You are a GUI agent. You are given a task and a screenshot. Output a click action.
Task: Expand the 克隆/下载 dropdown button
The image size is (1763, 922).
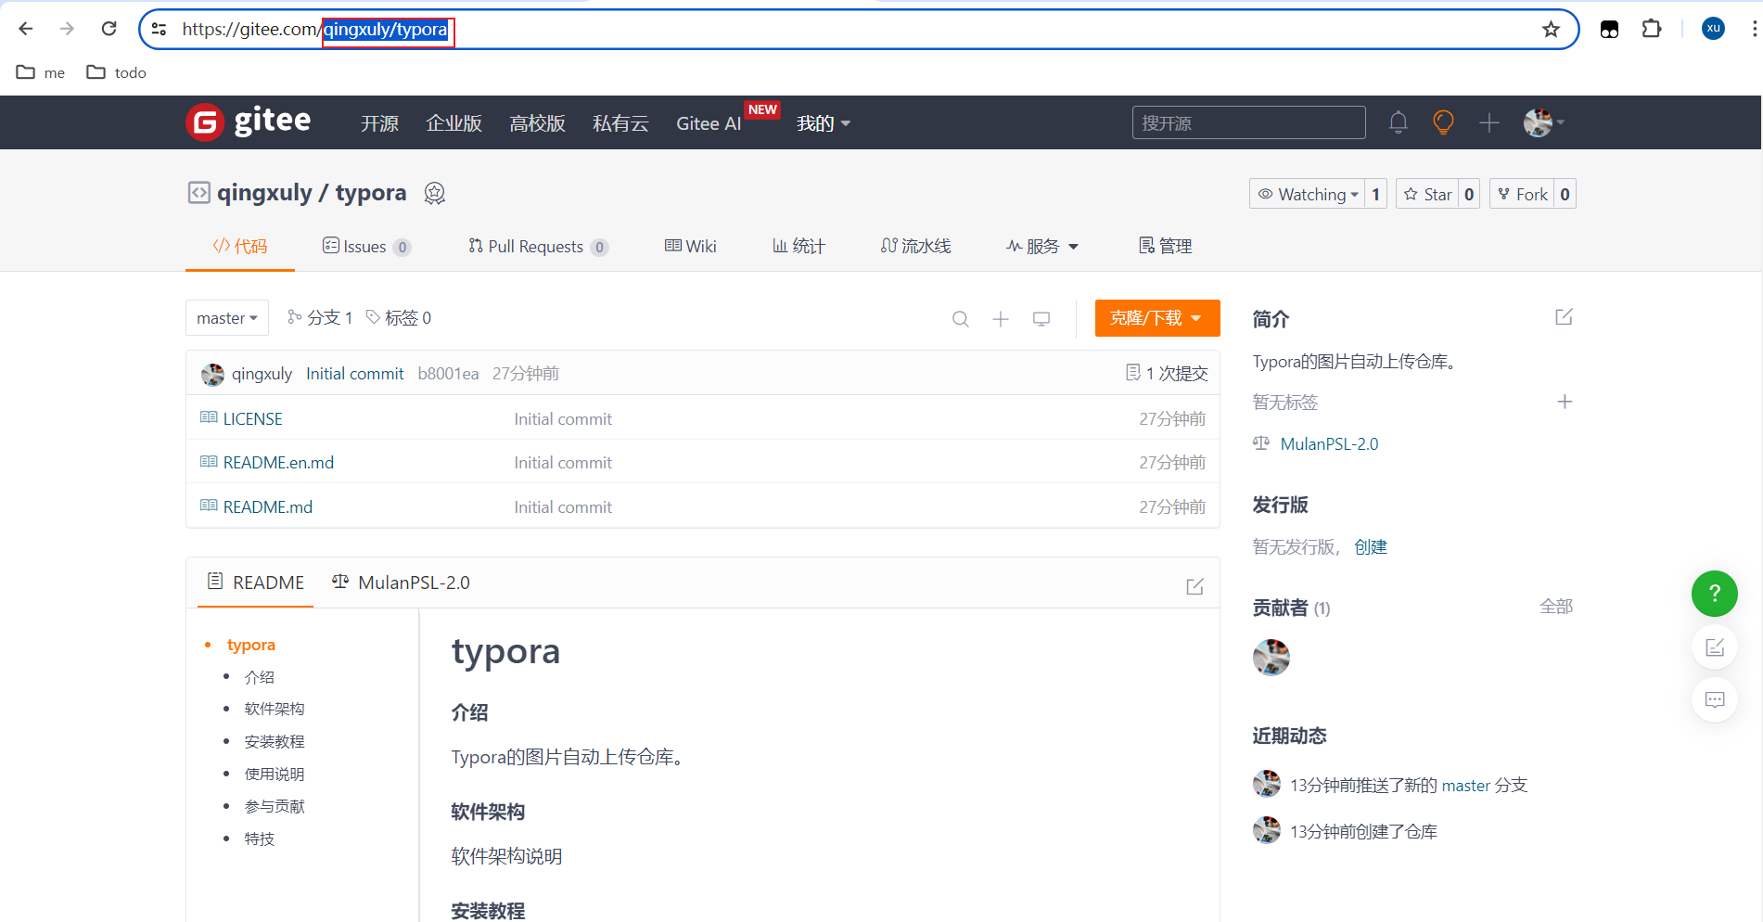1156,318
